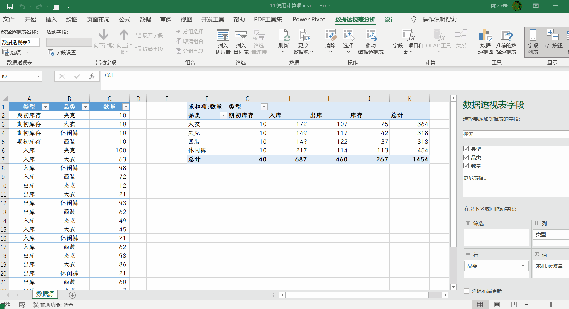This screenshot has height=309, width=569.
Task: Open pivot column label 类型 filter dropdown
Action: 264,107
